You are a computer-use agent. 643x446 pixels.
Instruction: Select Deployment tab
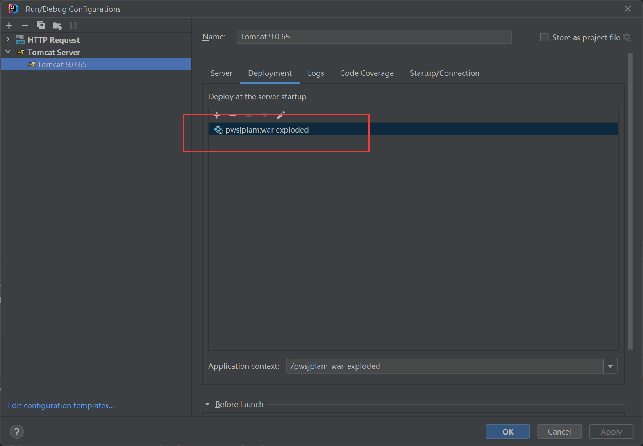270,73
